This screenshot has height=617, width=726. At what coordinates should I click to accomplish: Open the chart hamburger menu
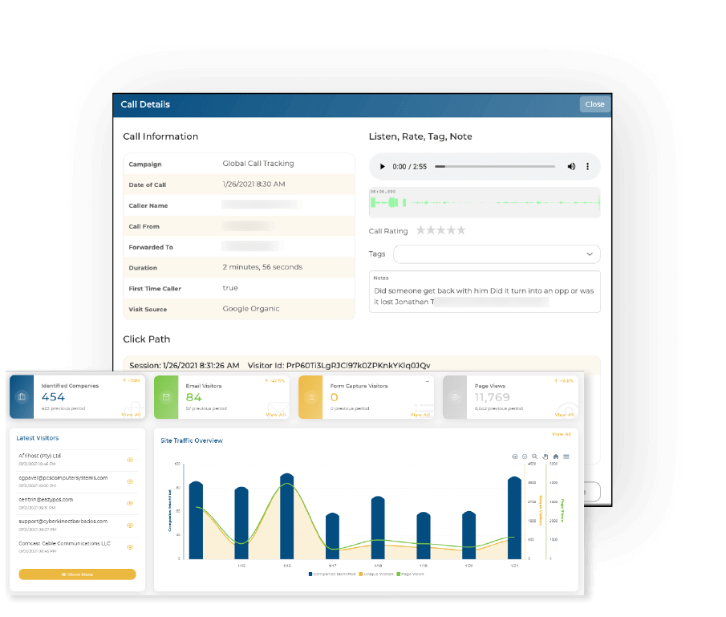tap(566, 457)
